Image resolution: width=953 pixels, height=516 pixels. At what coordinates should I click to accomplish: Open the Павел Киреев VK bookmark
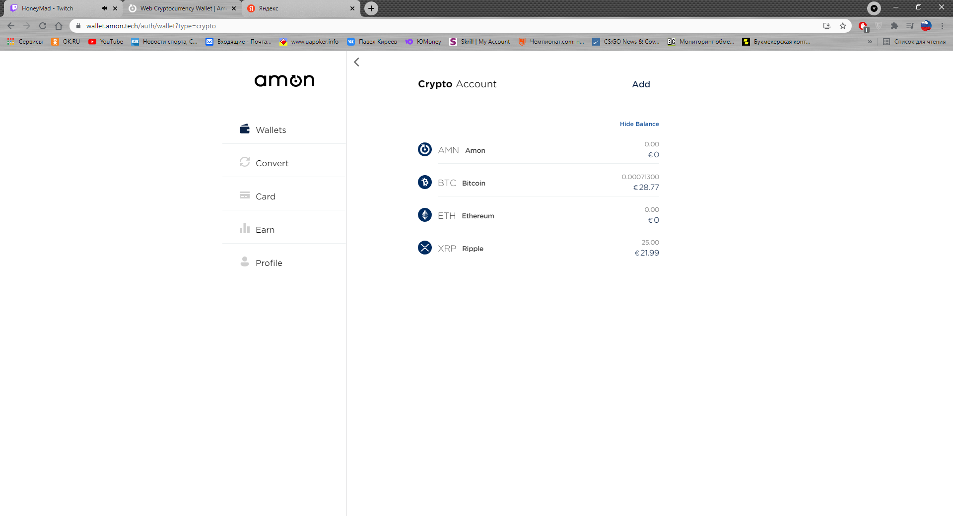(x=372, y=42)
